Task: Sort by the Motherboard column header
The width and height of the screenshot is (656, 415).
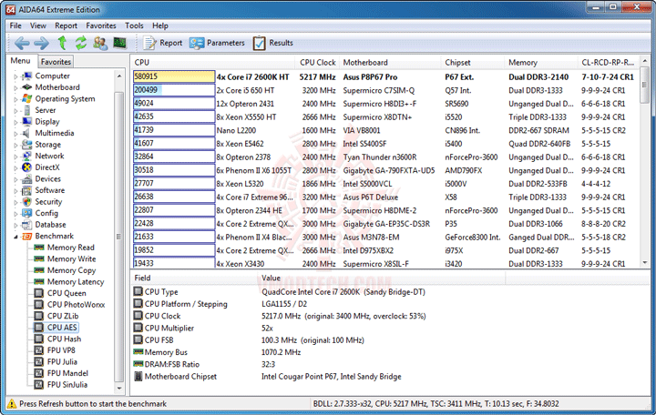Action: [x=390, y=62]
